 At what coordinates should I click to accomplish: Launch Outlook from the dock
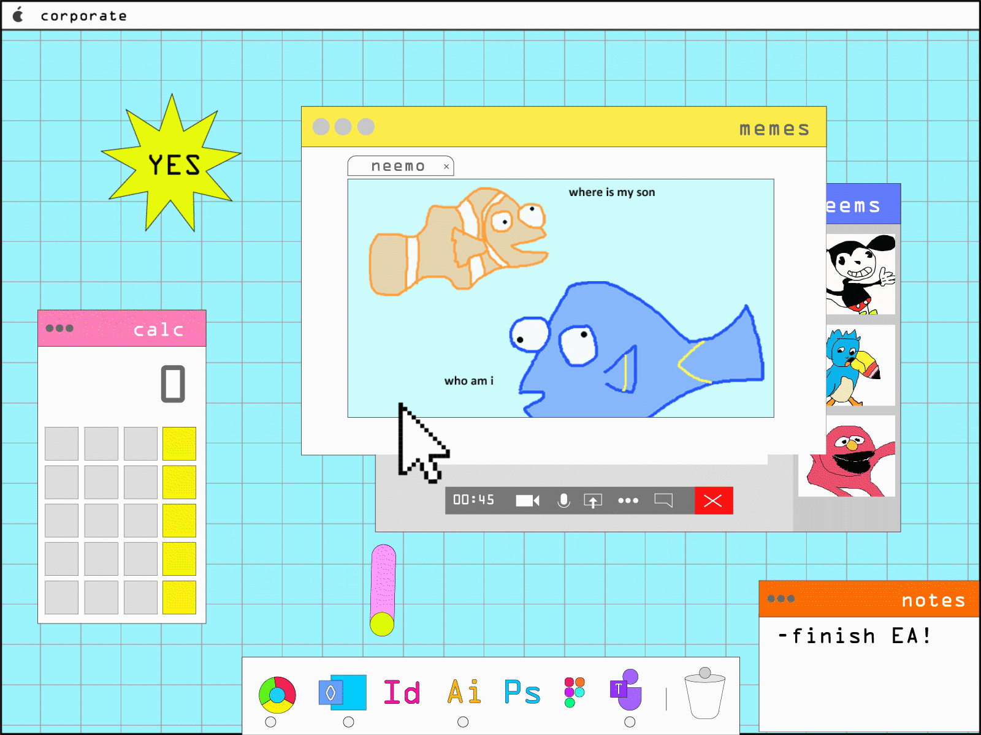coord(343,693)
